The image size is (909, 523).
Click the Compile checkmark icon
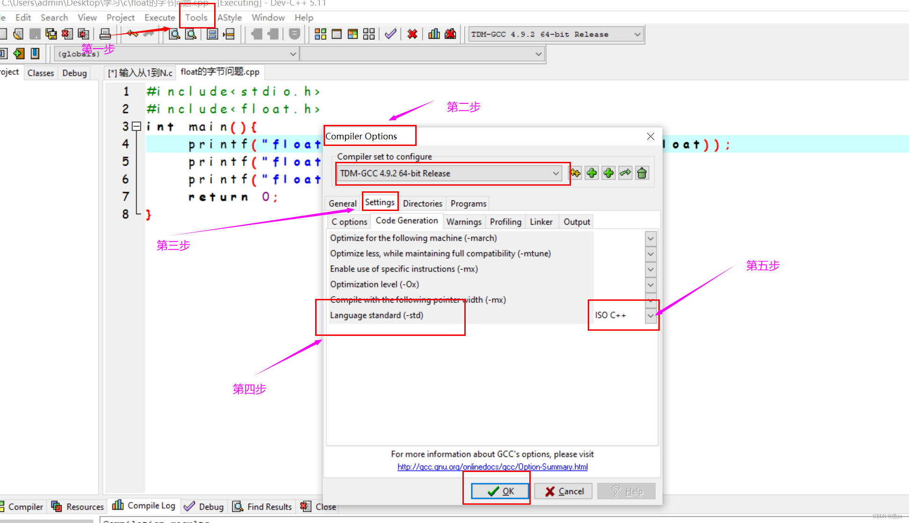tap(390, 34)
